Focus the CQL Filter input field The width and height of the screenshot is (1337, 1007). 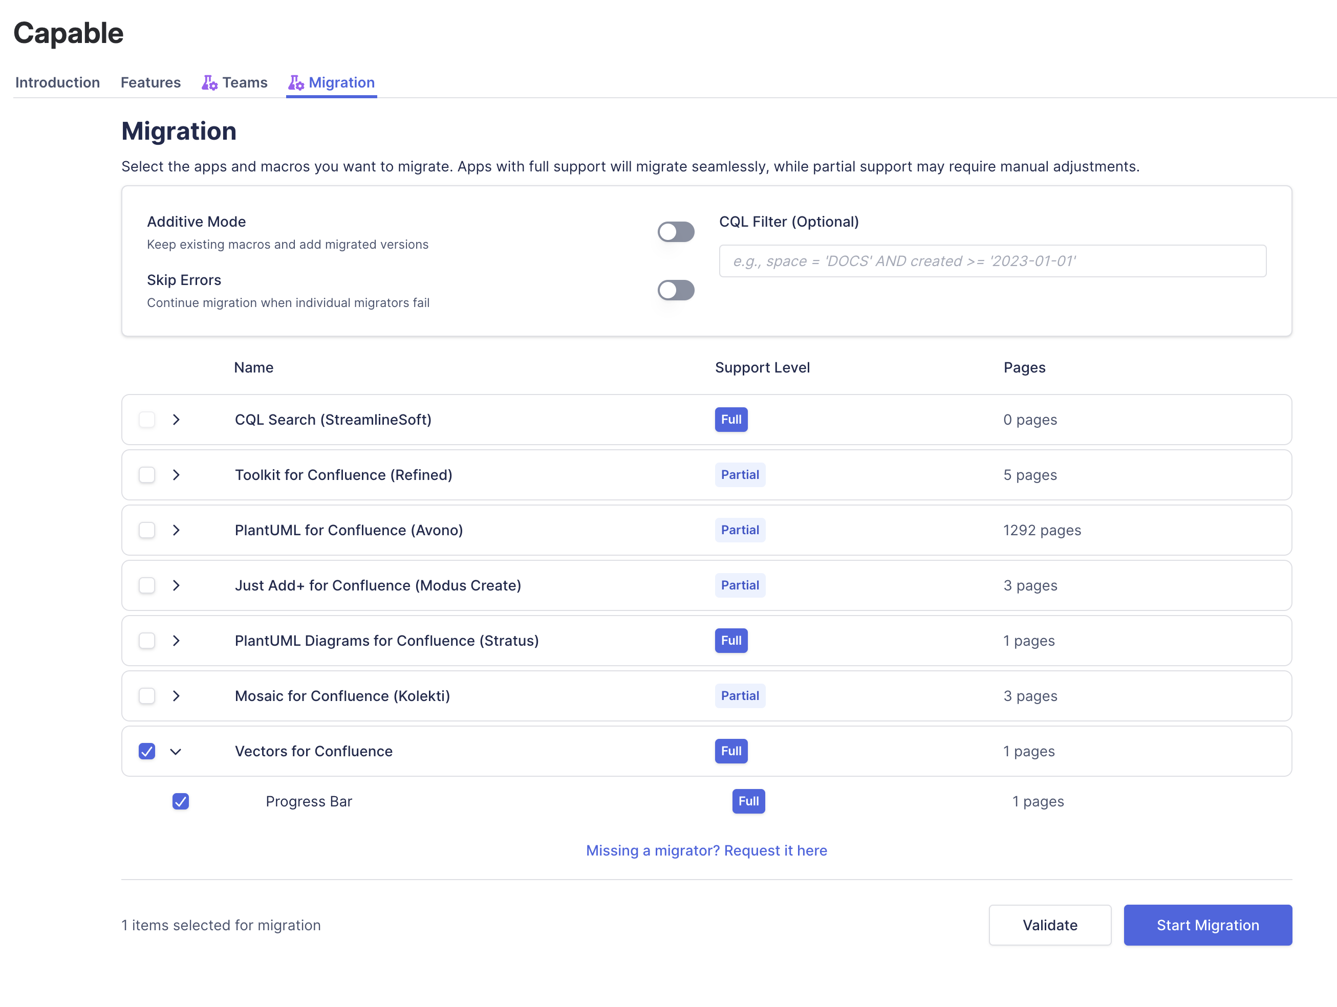[x=992, y=261]
